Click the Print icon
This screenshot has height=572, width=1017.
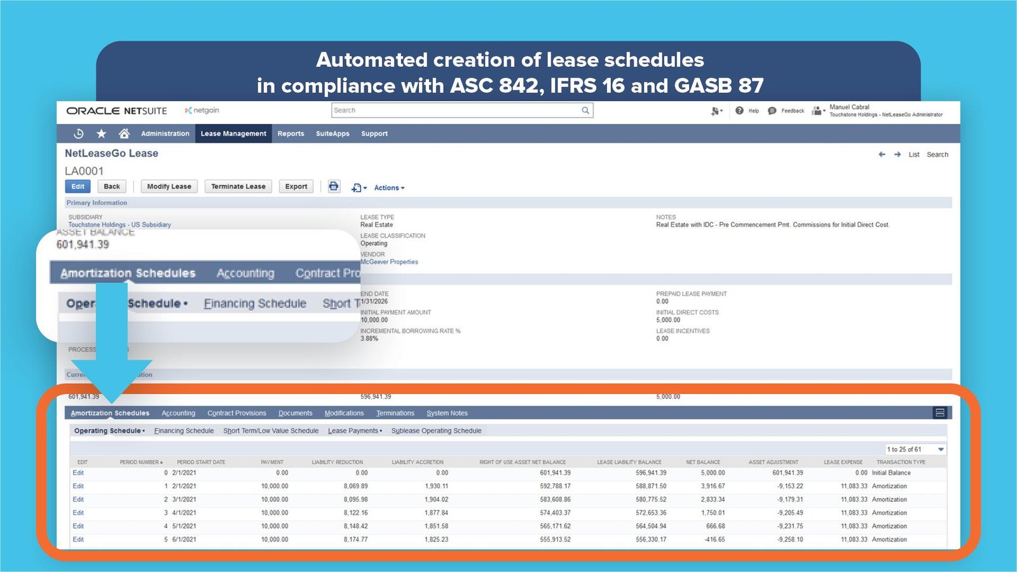click(334, 186)
